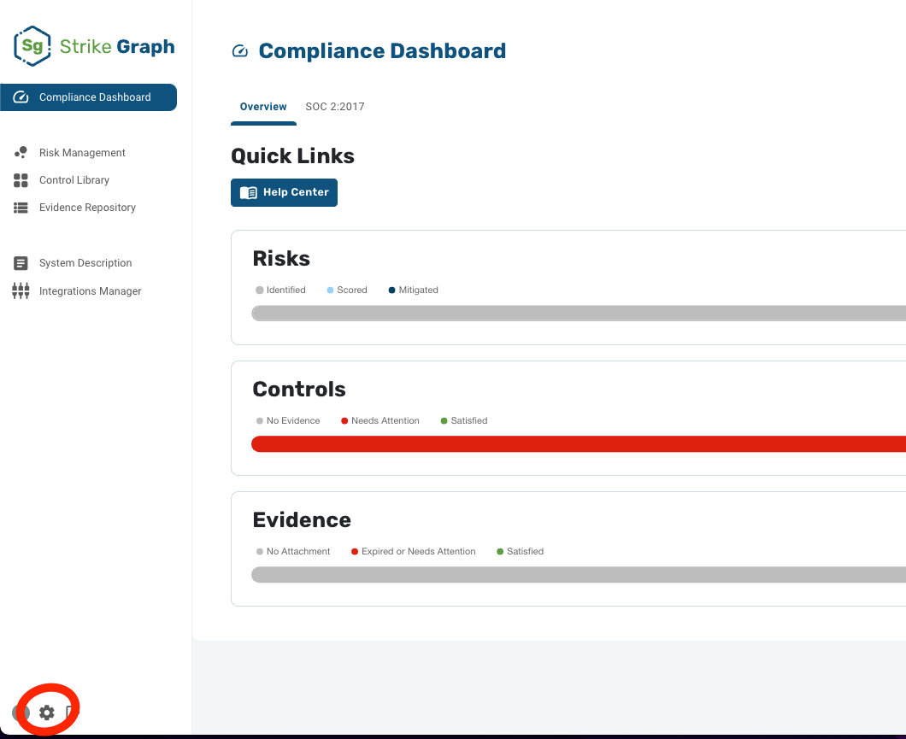Viewport: 906px width, 739px height.
Task: Click the "No Attachment" legend label
Action: coord(298,551)
